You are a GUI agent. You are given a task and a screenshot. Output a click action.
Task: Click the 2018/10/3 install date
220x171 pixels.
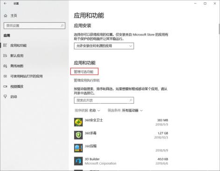[x=161, y=138]
